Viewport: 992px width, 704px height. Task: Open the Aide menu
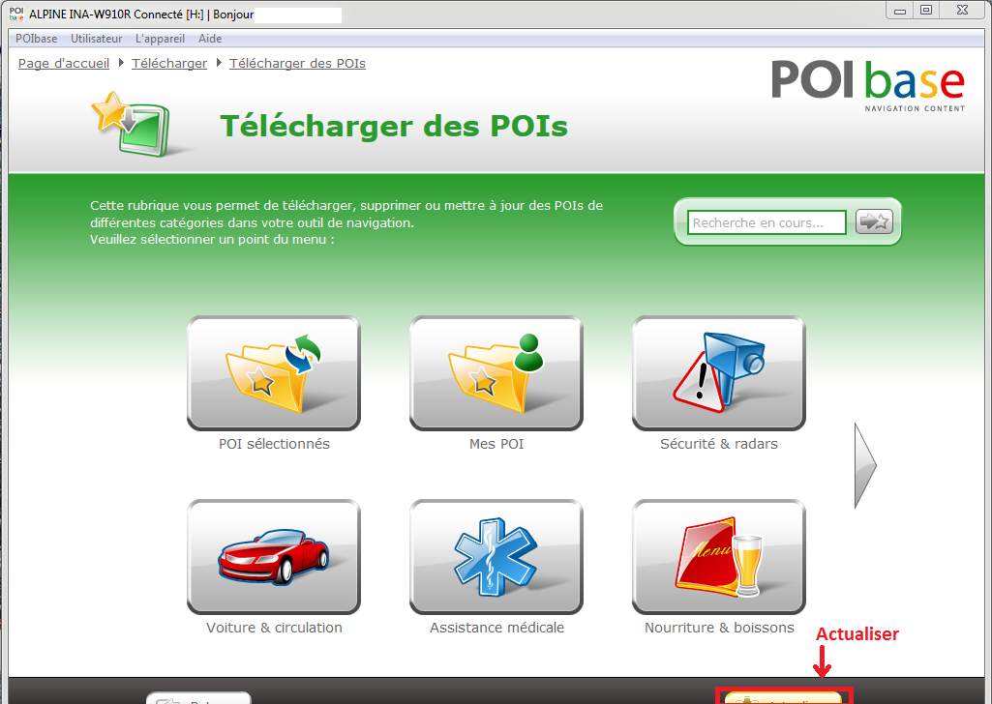point(210,39)
